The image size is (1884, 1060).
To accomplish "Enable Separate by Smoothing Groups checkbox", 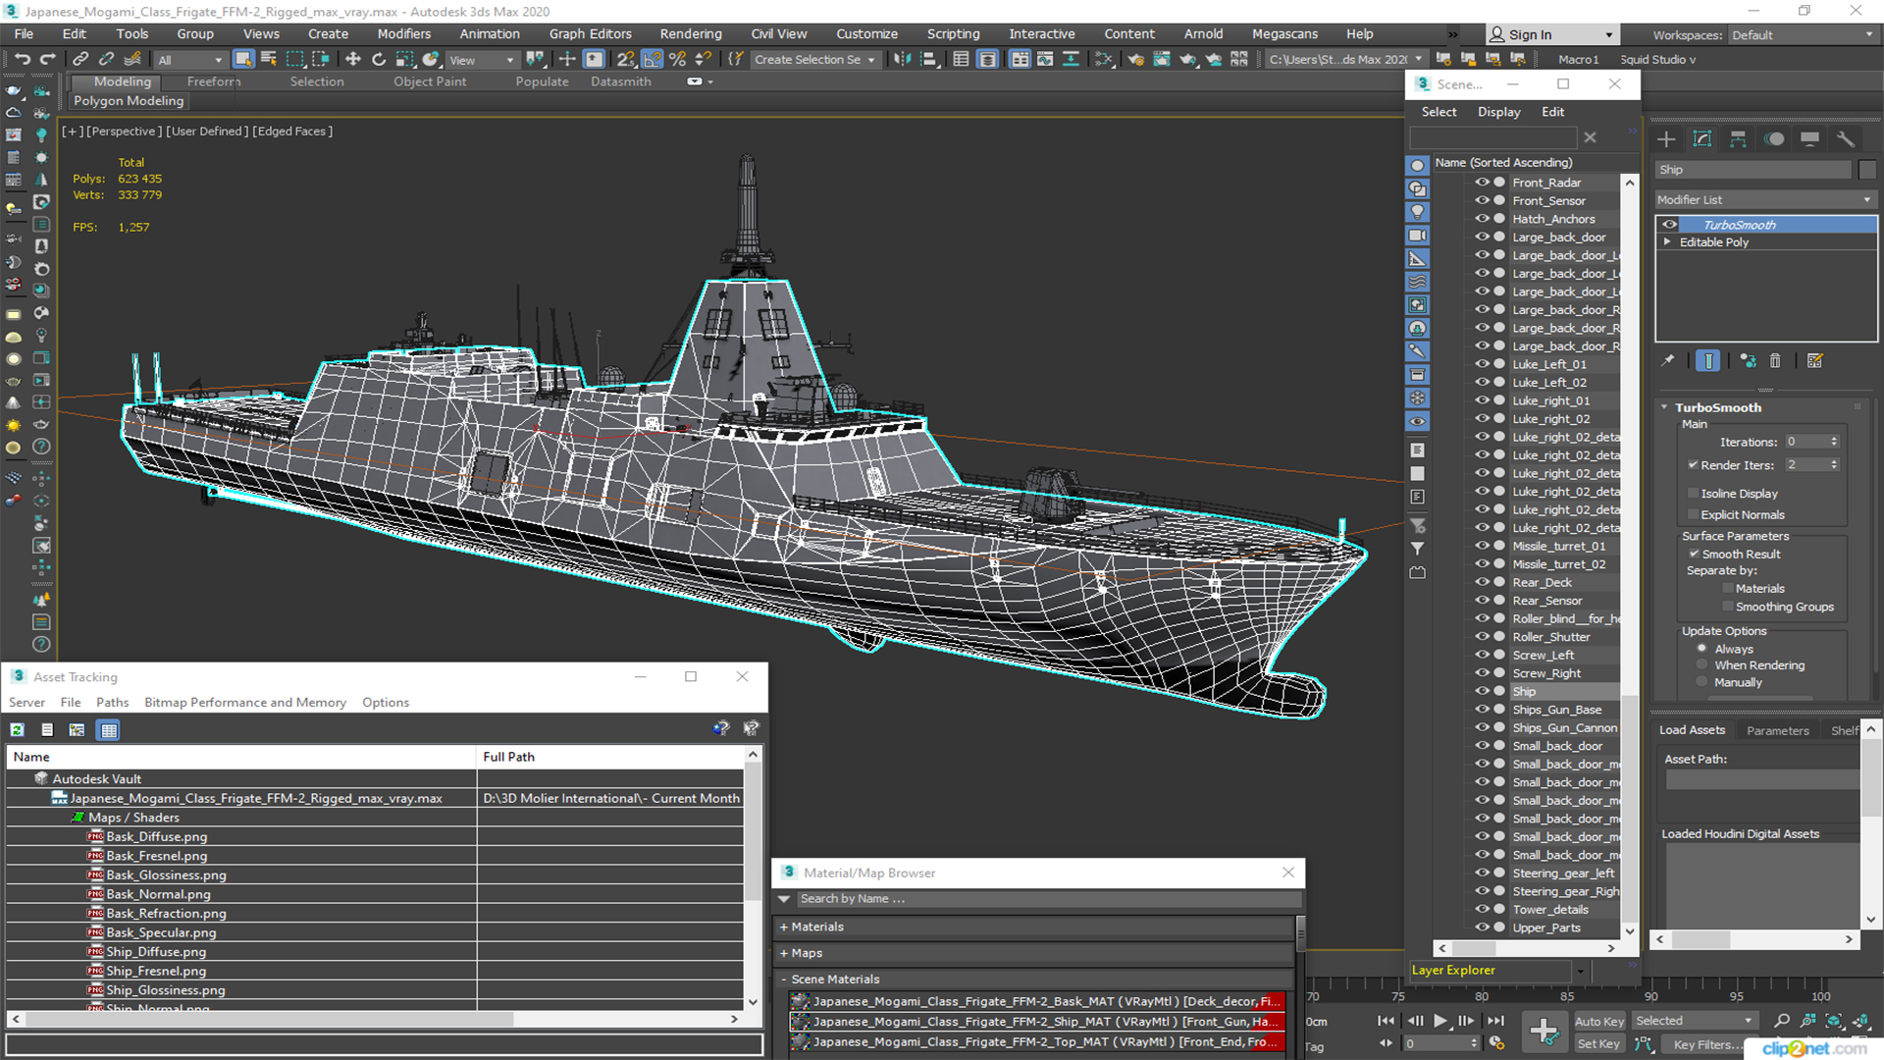I will [x=1727, y=607].
